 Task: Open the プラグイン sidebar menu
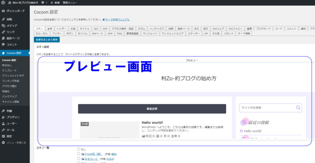pos(13,117)
